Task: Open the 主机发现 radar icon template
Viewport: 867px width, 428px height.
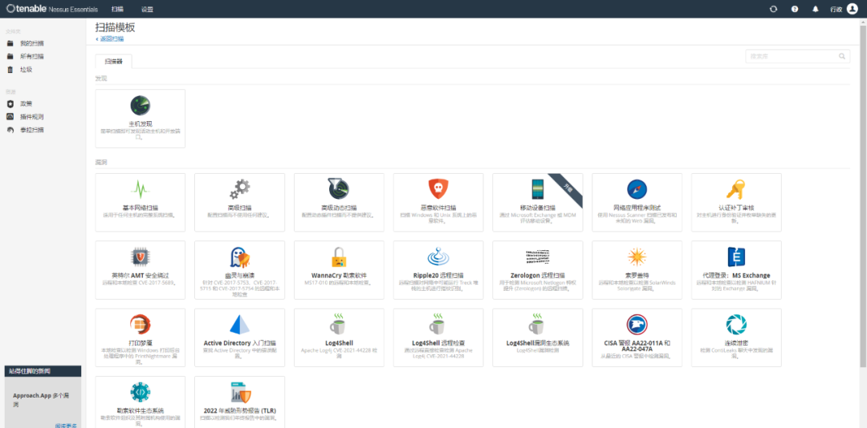Action: click(140, 106)
